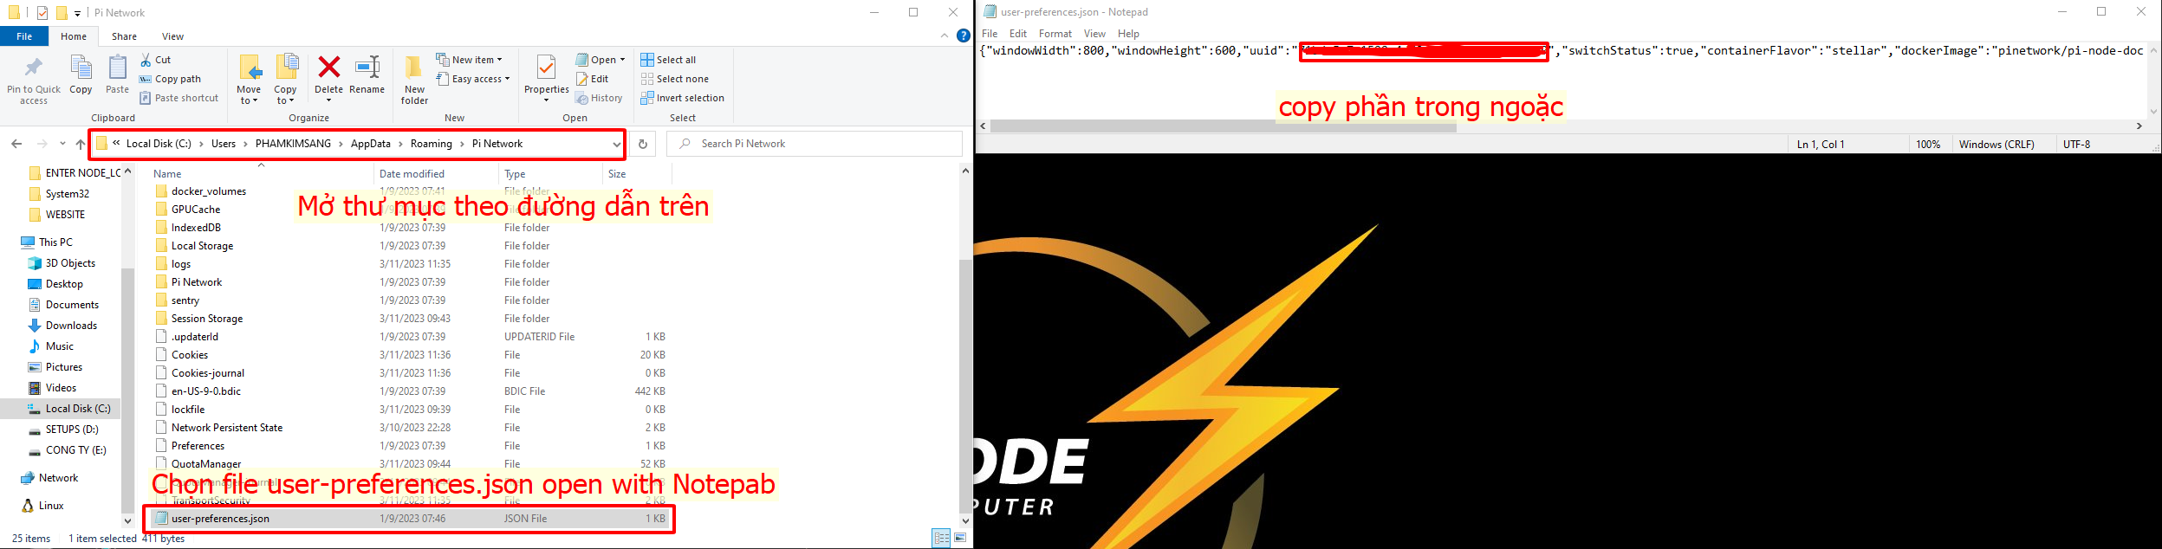Open the address bar history dropdown
2162x549 pixels.
(616, 145)
